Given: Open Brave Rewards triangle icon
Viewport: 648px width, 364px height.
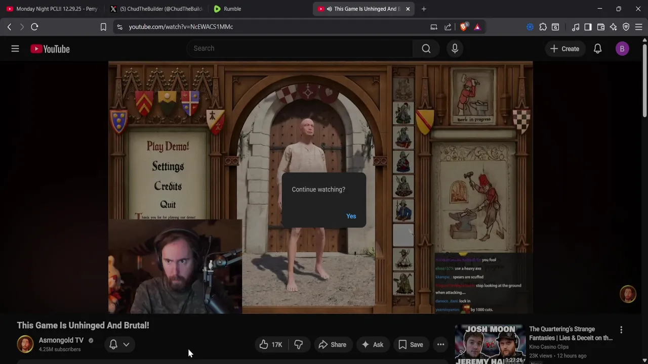Looking at the screenshot, I should click(x=477, y=27).
